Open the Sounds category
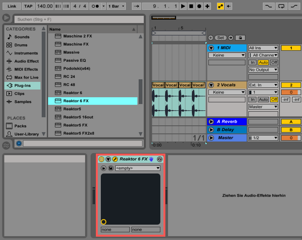Viewport: 302px width, 240px height. point(22,37)
